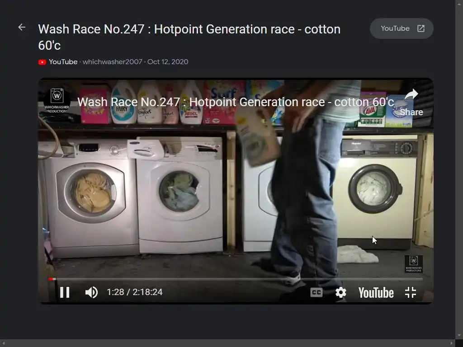
Task: Open Whichwasher Productions channel avatar
Action: coord(57,100)
